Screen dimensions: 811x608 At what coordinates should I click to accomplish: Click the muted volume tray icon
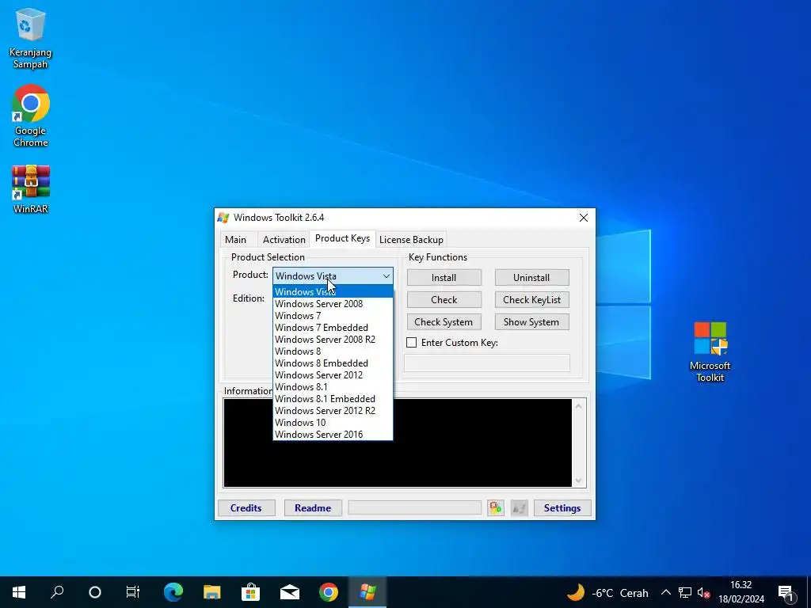click(x=703, y=592)
